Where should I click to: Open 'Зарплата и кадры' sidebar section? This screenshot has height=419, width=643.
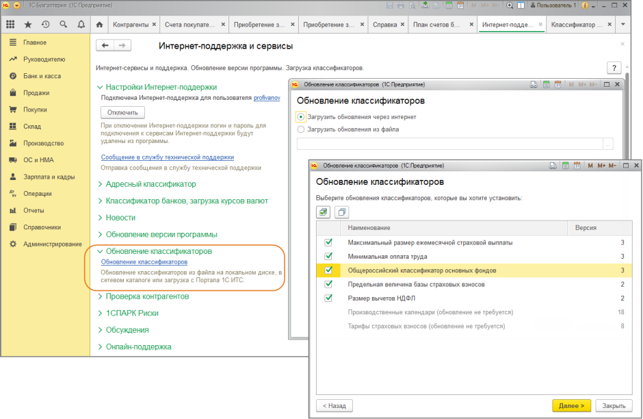(x=49, y=177)
